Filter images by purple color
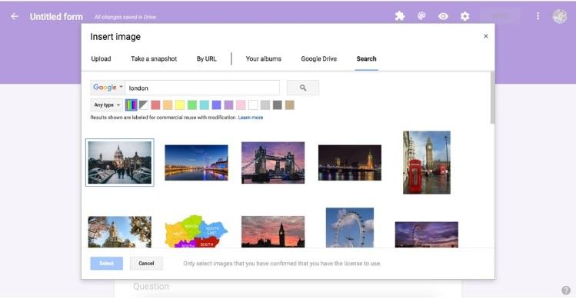Screen dimensions: 576x299 point(229,105)
